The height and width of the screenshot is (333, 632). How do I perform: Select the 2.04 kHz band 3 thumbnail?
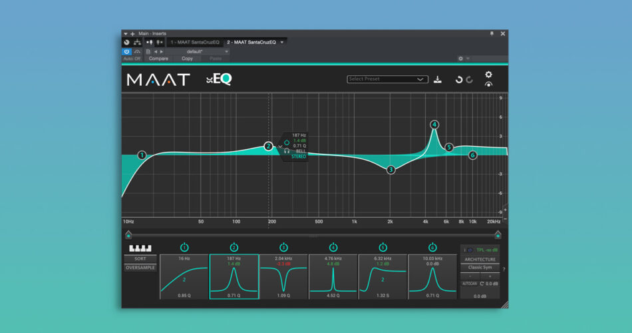click(x=283, y=276)
